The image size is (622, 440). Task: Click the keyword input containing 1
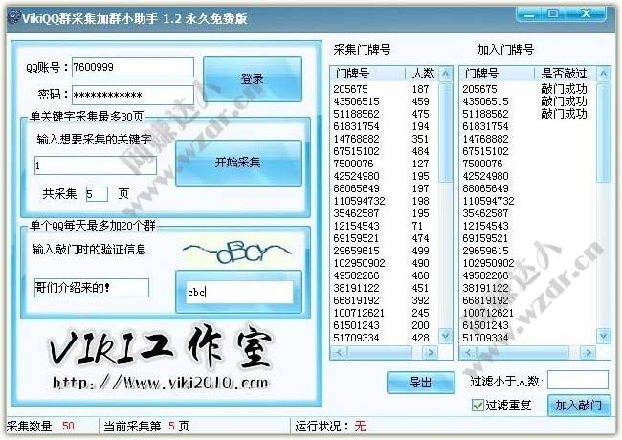[96, 165]
